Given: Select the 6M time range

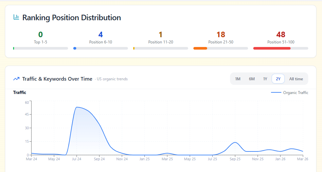Looking at the screenshot, I should point(252,79).
